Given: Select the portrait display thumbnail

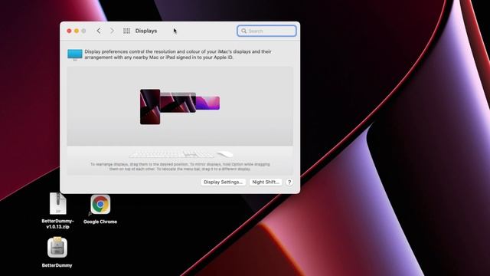Looking at the screenshot, I should coord(150,107).
